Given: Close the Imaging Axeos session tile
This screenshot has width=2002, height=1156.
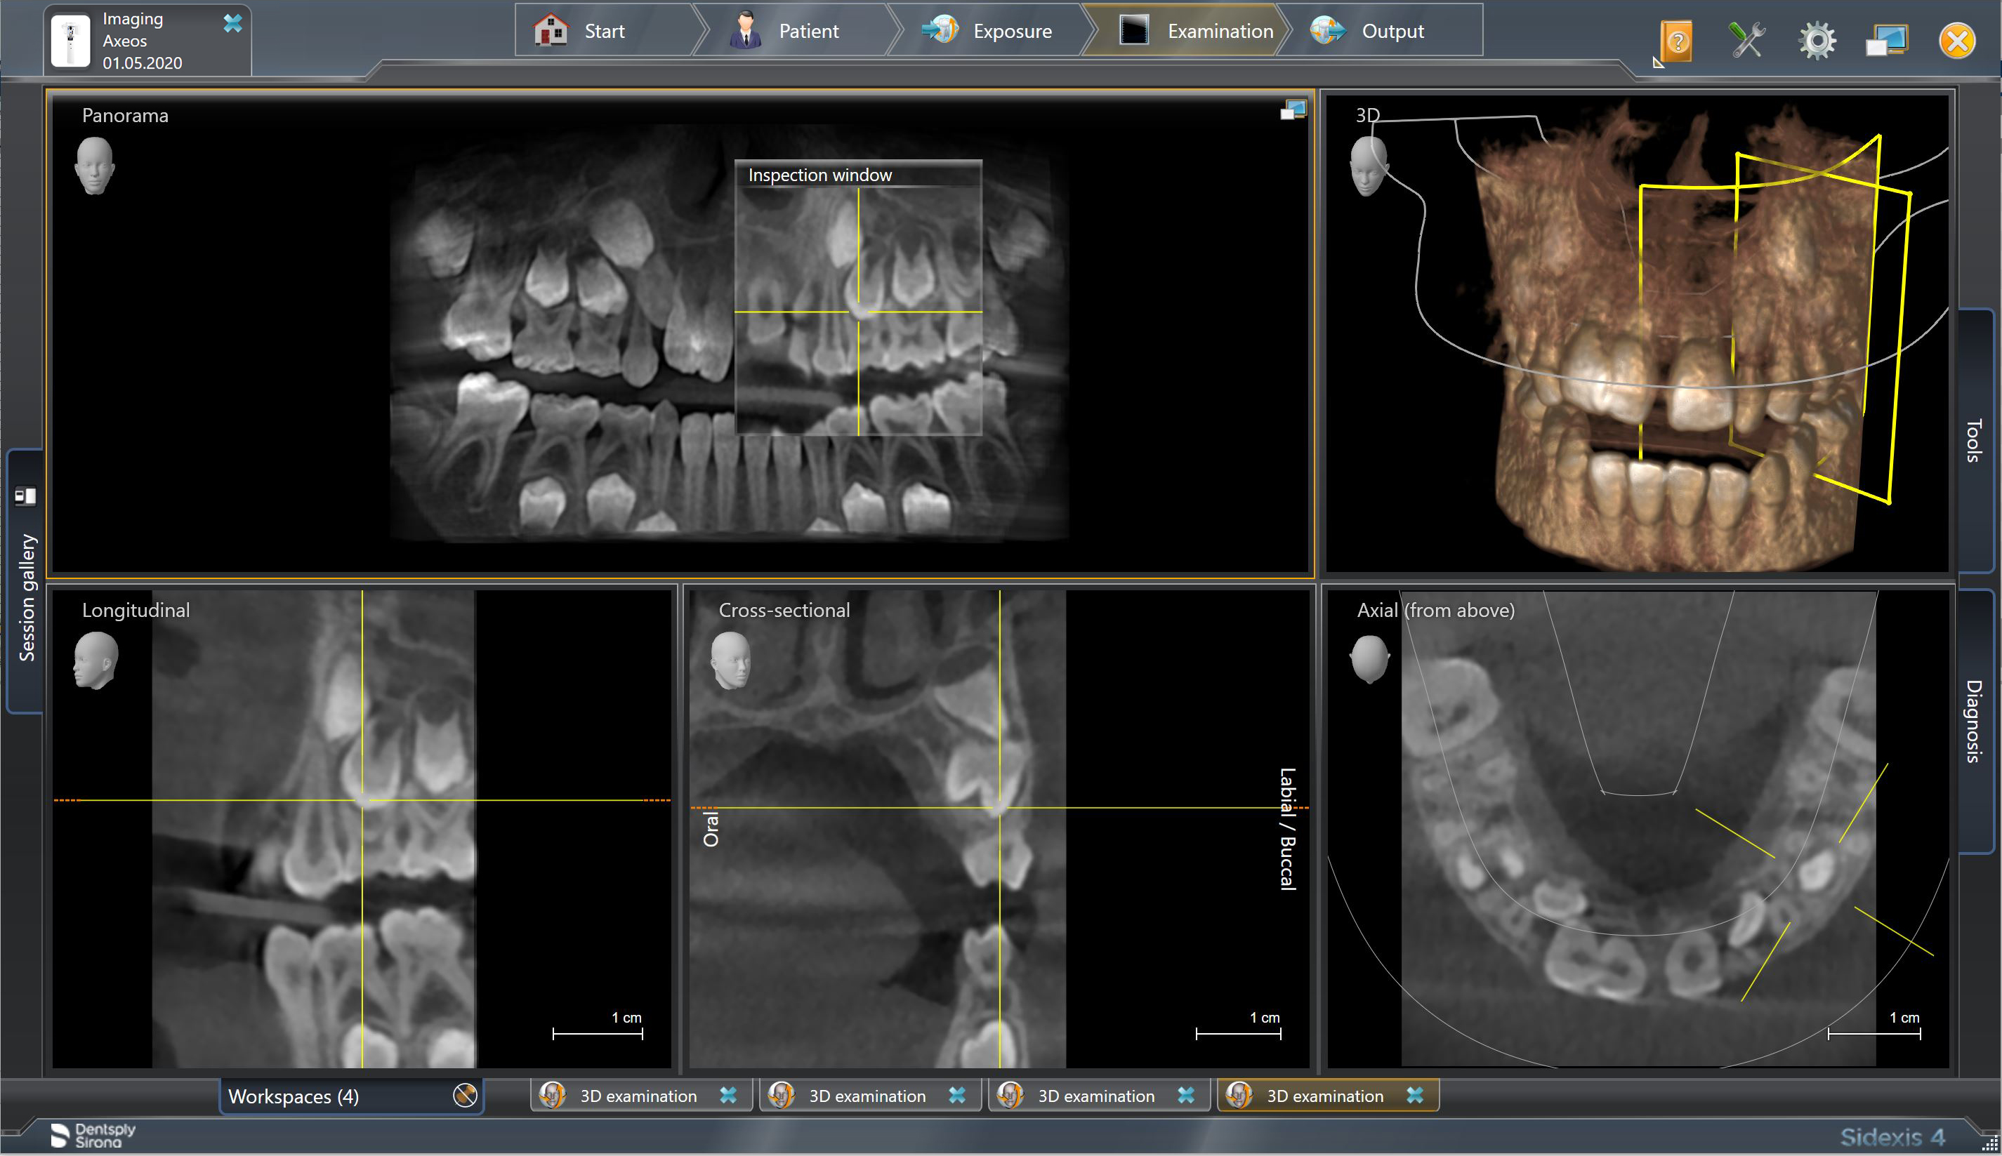Looking at the screenshot, I should pyautogui.click(x=232, y=24).
